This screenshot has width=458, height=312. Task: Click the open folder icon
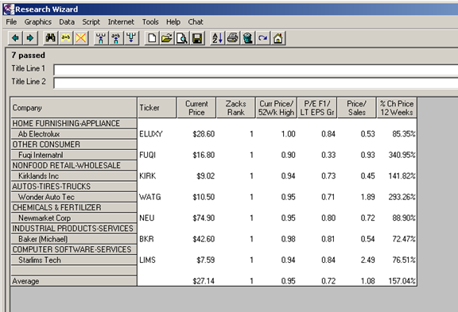(x=167, y=38)
